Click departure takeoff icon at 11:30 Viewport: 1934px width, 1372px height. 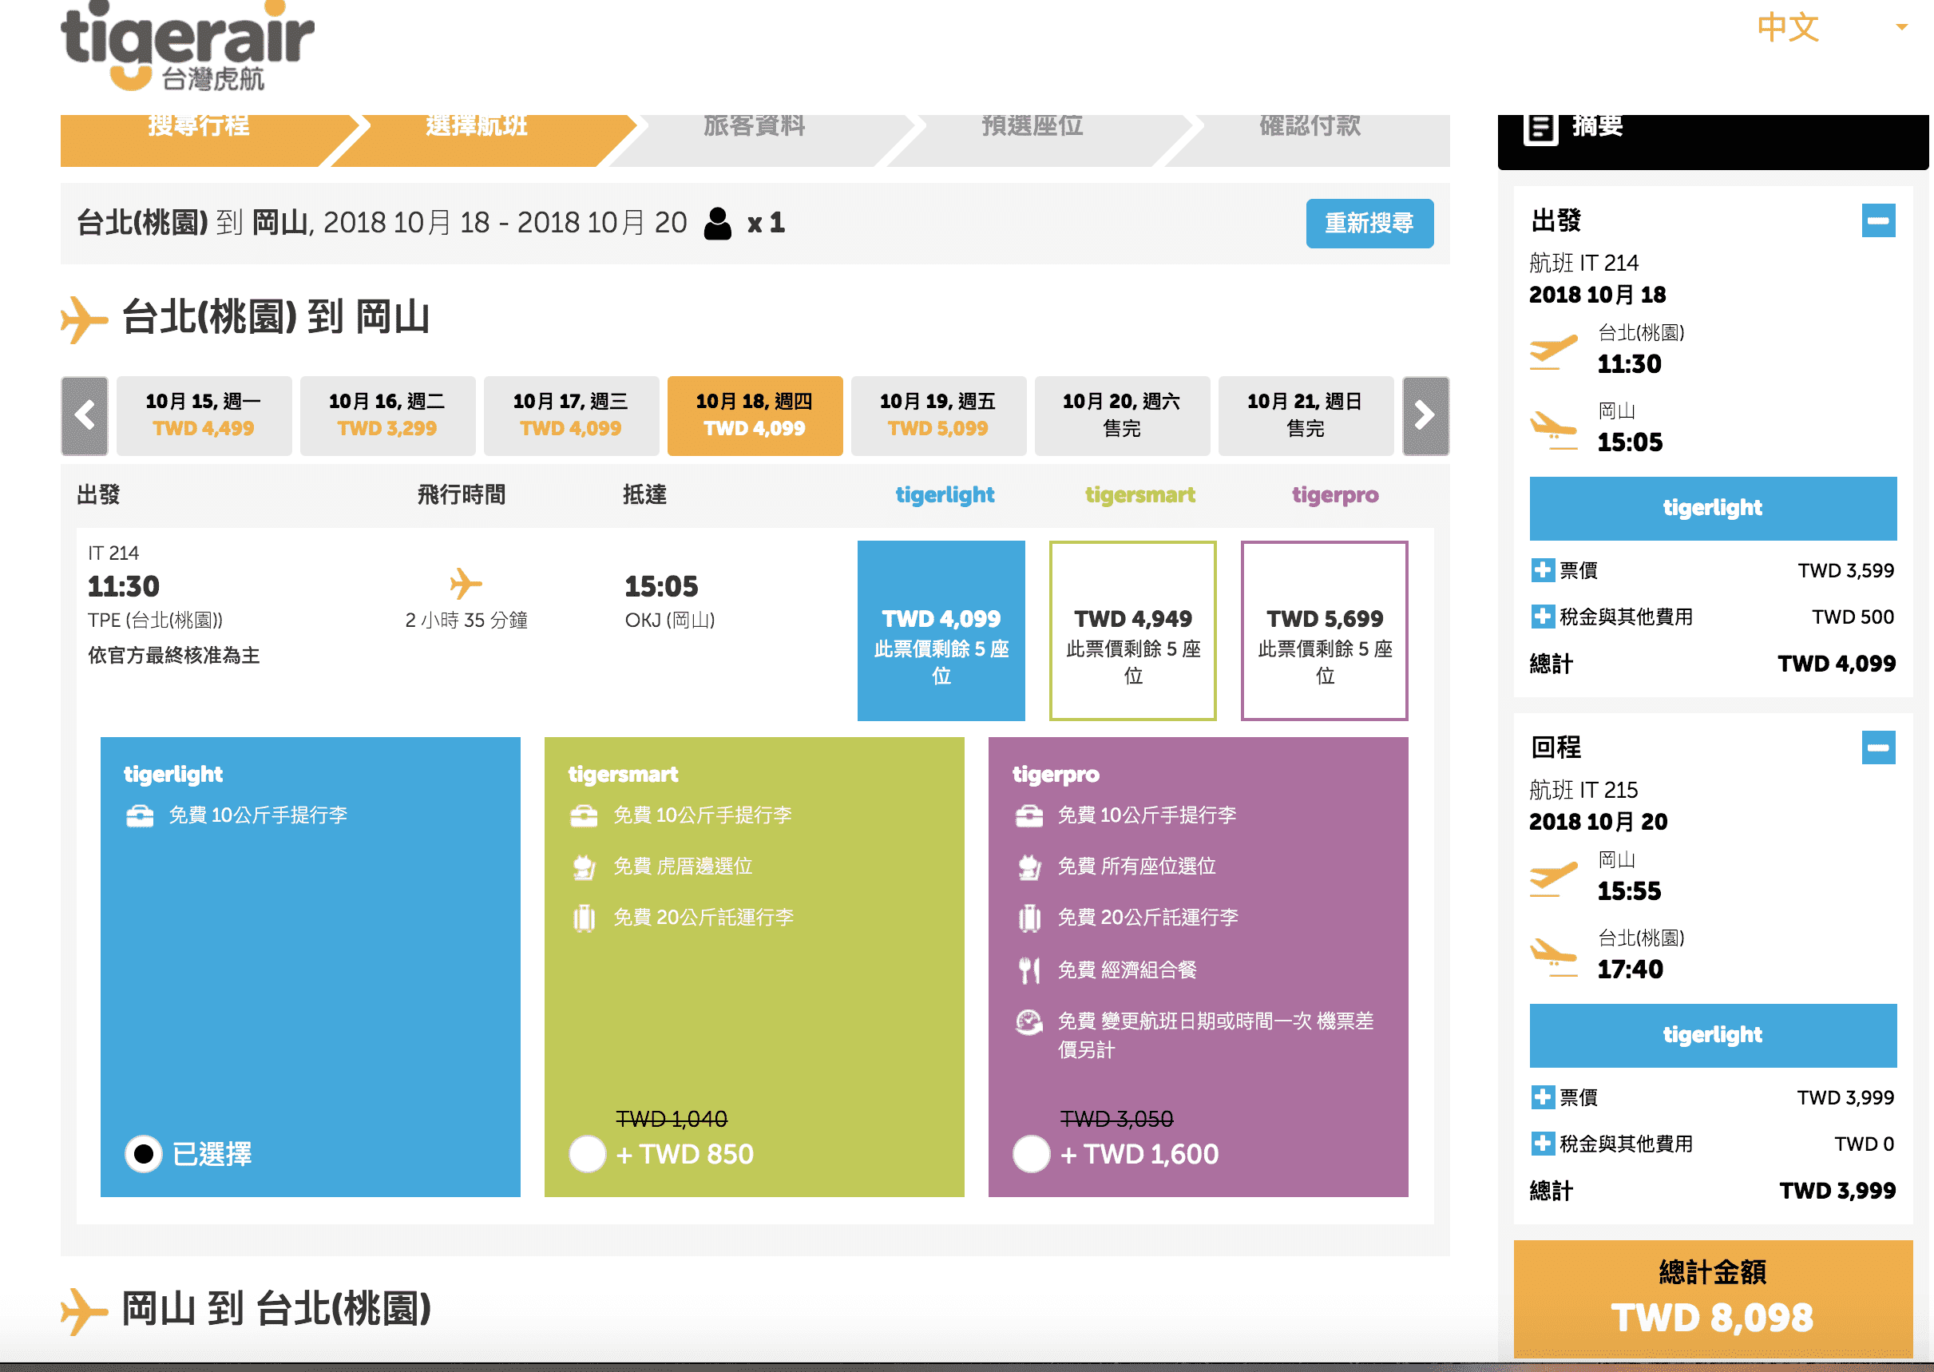pos(1553,351)
